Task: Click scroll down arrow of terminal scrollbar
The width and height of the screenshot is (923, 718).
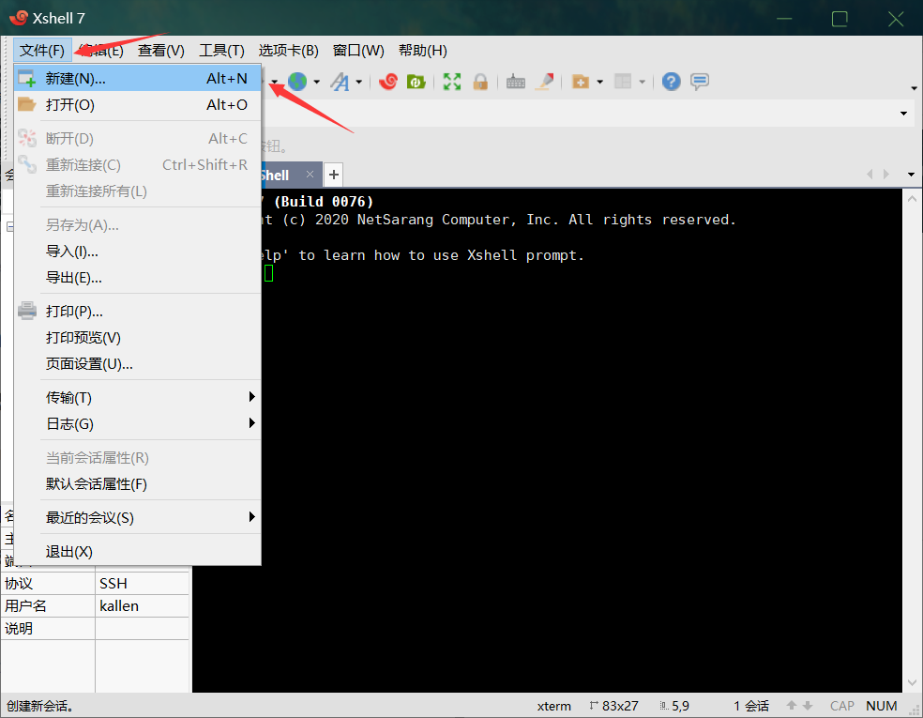Action: (912, 682)
